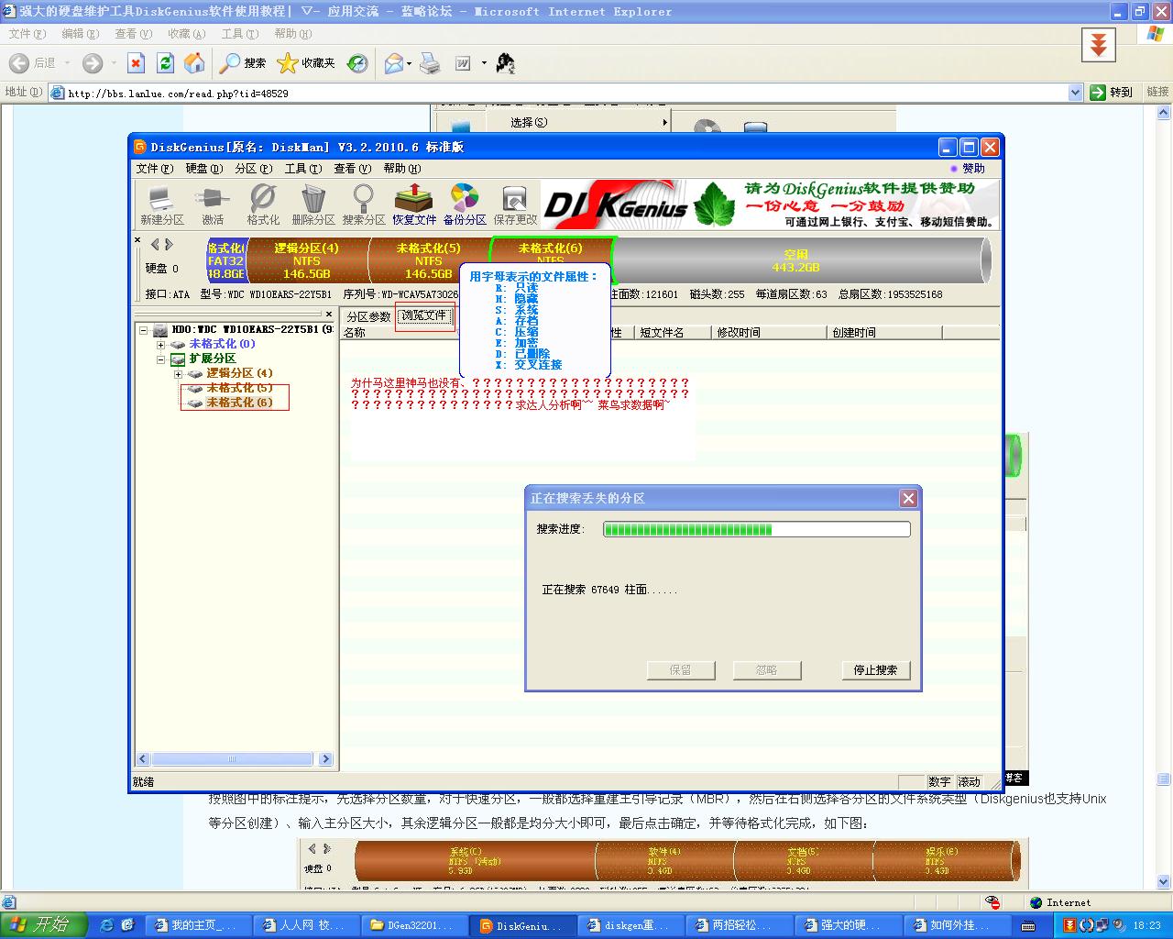The height and width of the screenshot is (939, 1173).
Task: Open the 开始 Start menu
Action: point(43,924)
